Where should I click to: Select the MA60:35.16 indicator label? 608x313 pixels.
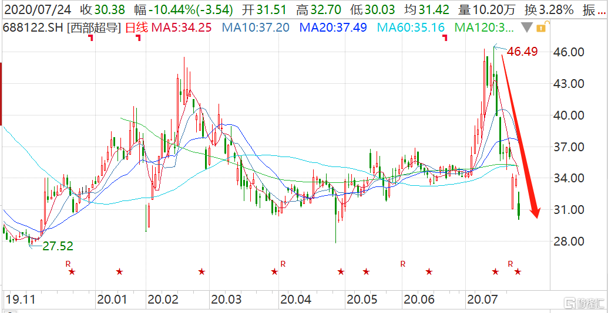tap(411, 28)
